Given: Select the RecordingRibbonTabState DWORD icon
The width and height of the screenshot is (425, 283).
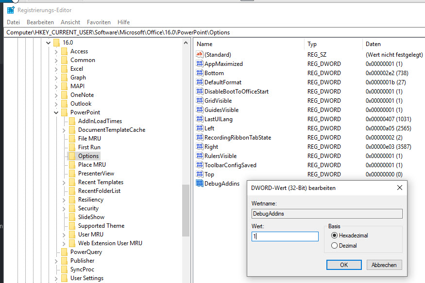Looking at the screenshot, I should (200, 137).
